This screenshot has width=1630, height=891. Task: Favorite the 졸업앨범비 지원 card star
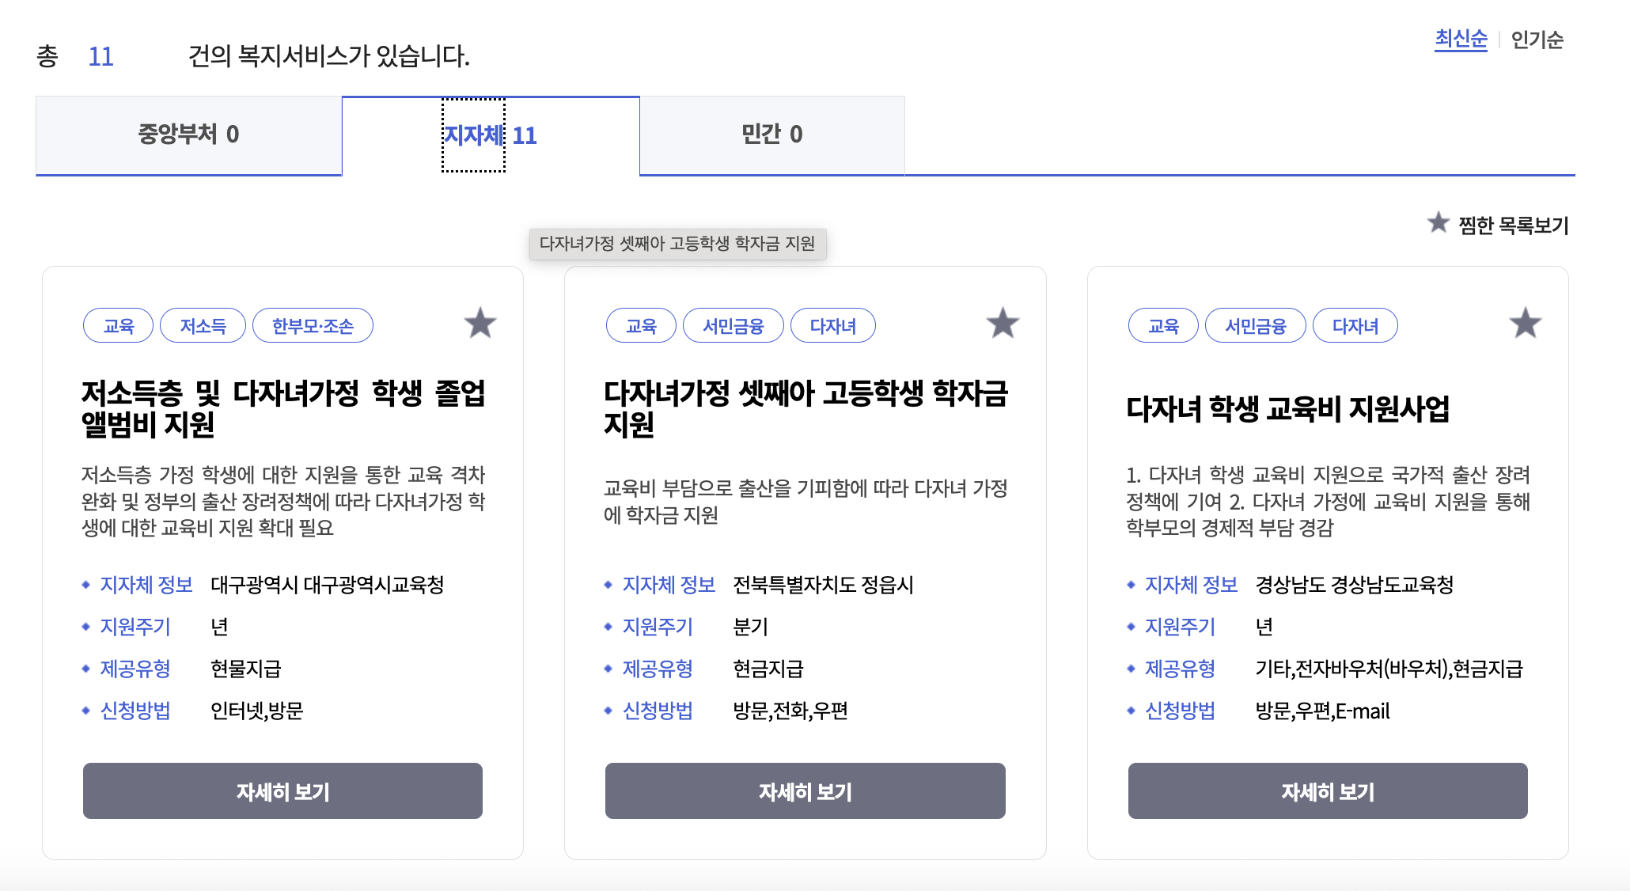pyautogui.click(x=480, y=324)
